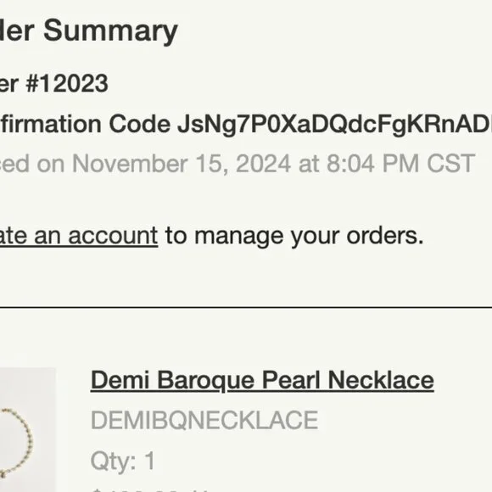Image resolution: width=492 pixels, height=492 pixels.
Task: Click the November 15, 2024 date text
Action: (182, 164)
